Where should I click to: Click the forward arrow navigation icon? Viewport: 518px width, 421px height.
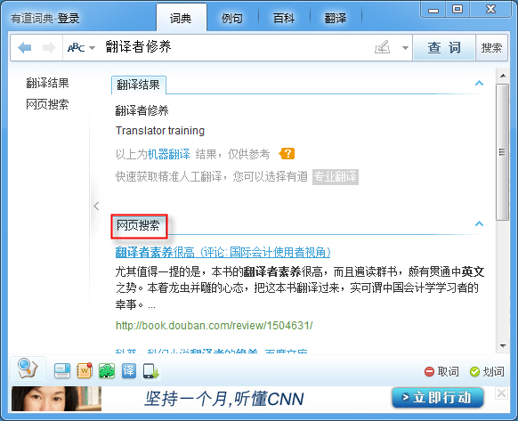pos(49,48)
